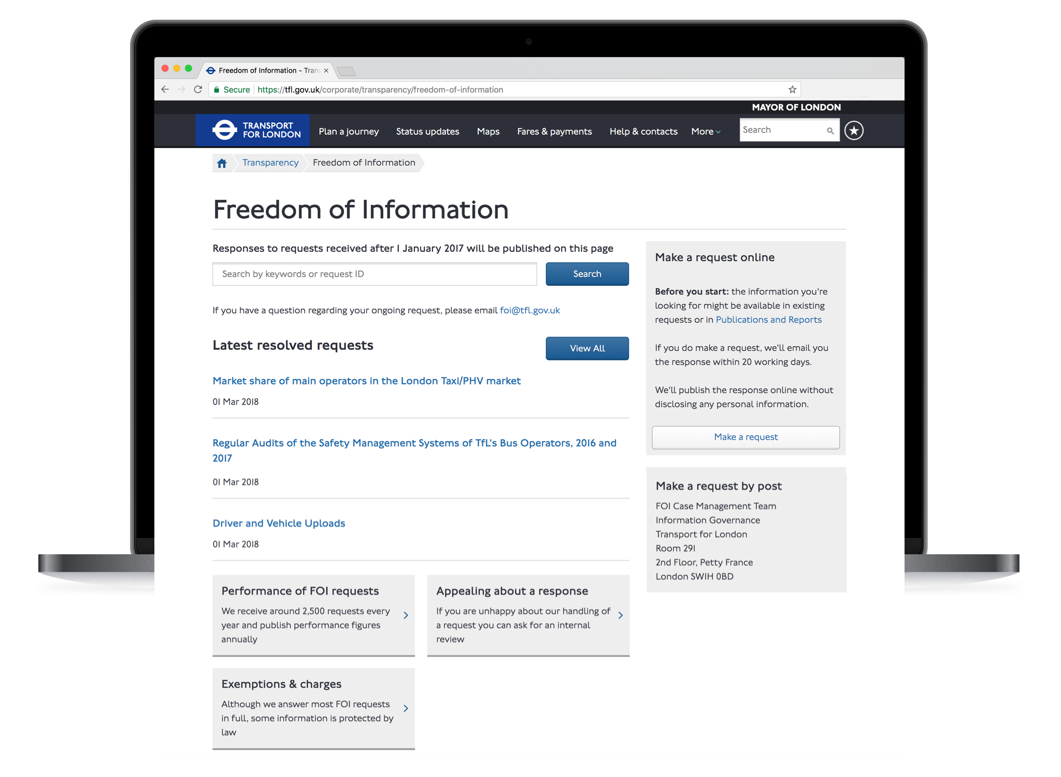This screenshot has height=777, width=1061.
Task: Click chevron on Performance of FOI requests card
Action: [x=406, y=615]
